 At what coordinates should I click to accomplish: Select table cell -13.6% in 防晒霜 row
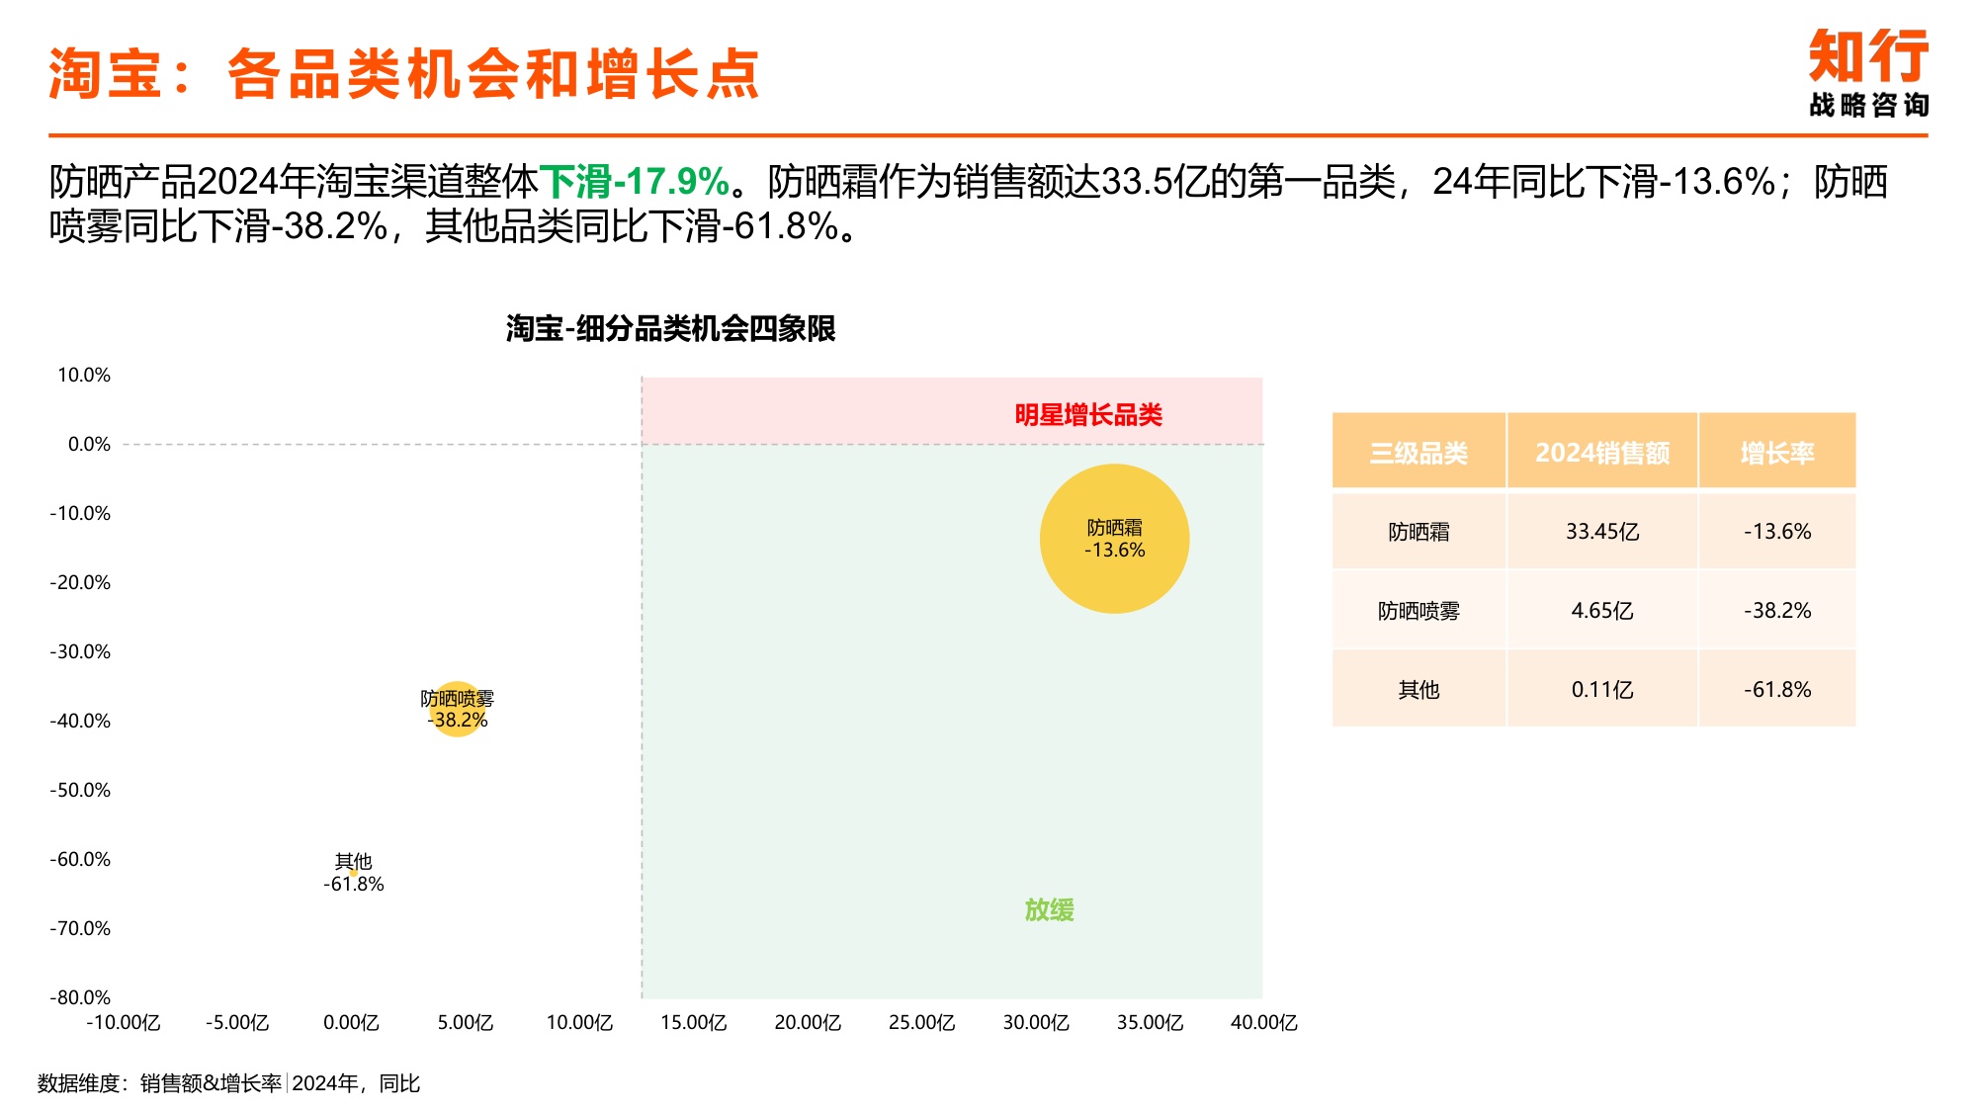[x=1777, y=532]
